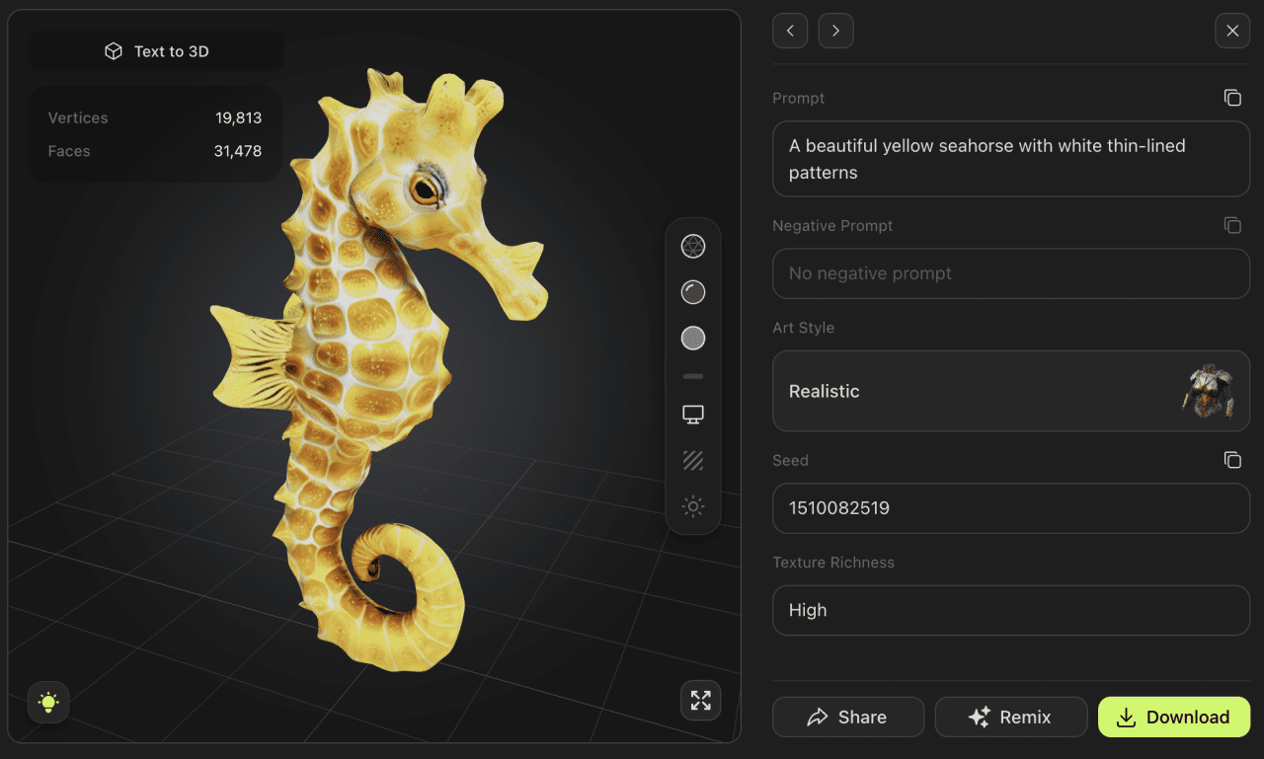Click the sun lighting settings icon
The width and height of the screenshot is (1264, 759).
tap(692, 505)
